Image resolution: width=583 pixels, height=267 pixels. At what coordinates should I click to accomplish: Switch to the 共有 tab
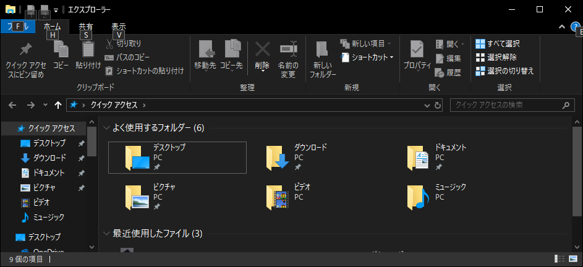click(x=86, y=27)
